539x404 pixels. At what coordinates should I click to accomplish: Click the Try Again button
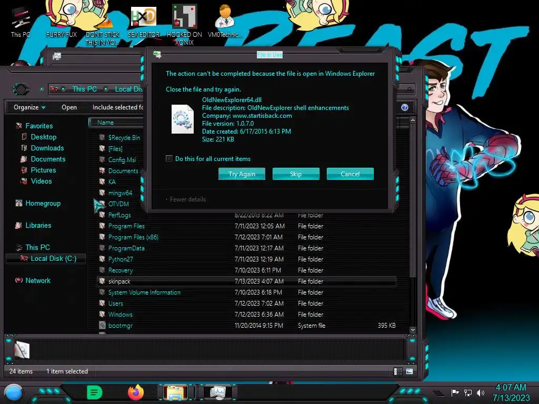tap(242, 174)
